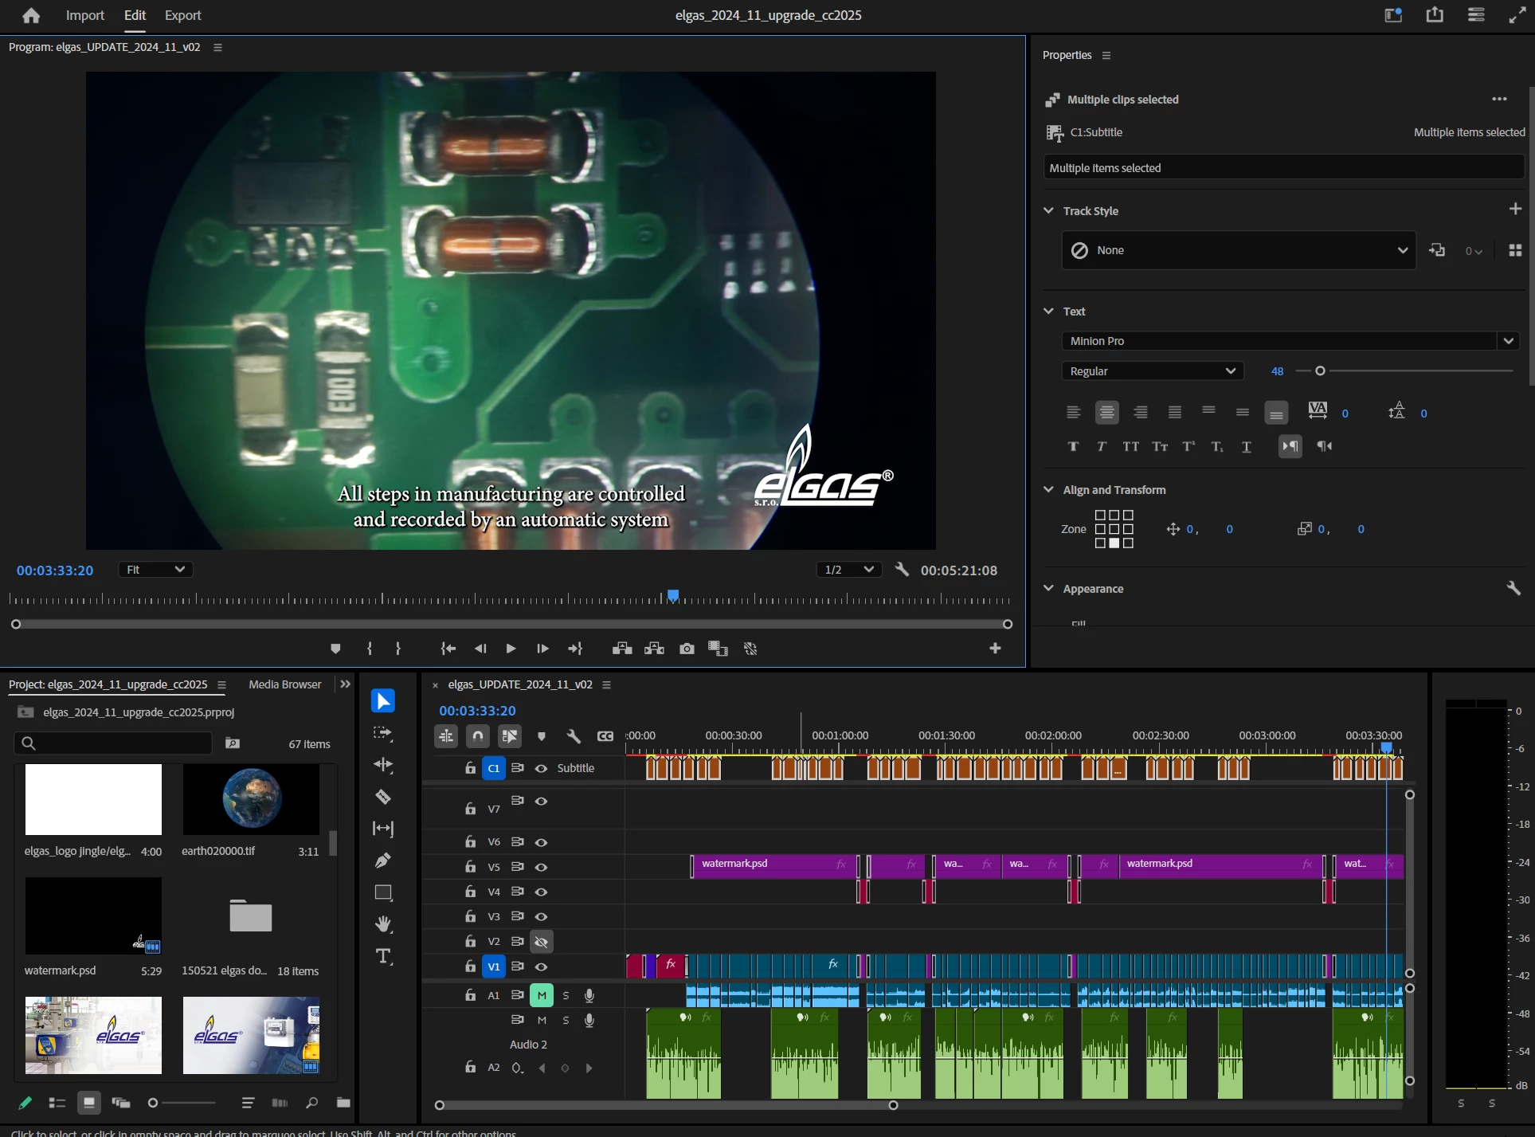Click Export Frame camera icon
Viewport: 1535px width, 1137px height.
click(687, 649)
